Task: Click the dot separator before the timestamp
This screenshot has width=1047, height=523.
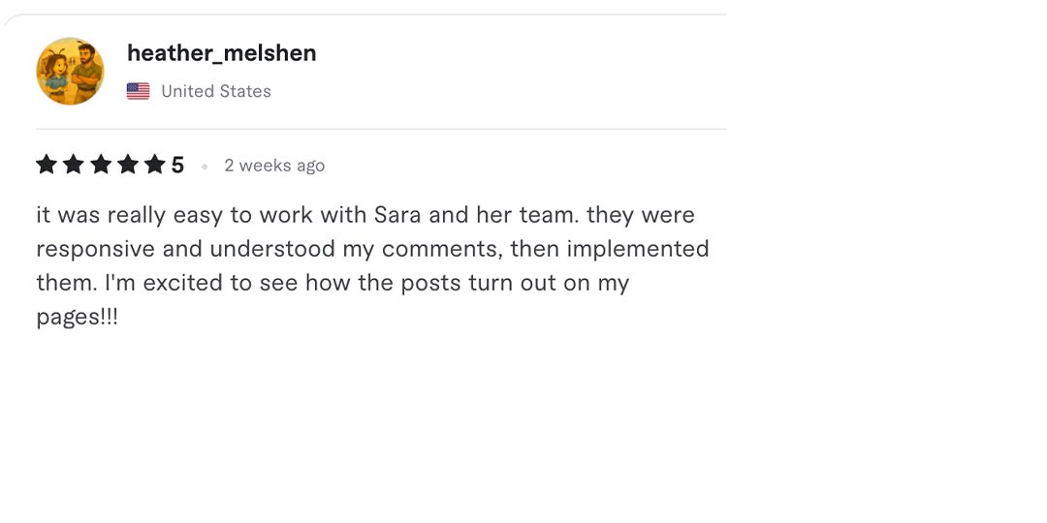Action: pos(205,167)
